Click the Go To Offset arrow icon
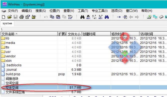The width and height of the screenshot is (167, 97). [119, 17]
